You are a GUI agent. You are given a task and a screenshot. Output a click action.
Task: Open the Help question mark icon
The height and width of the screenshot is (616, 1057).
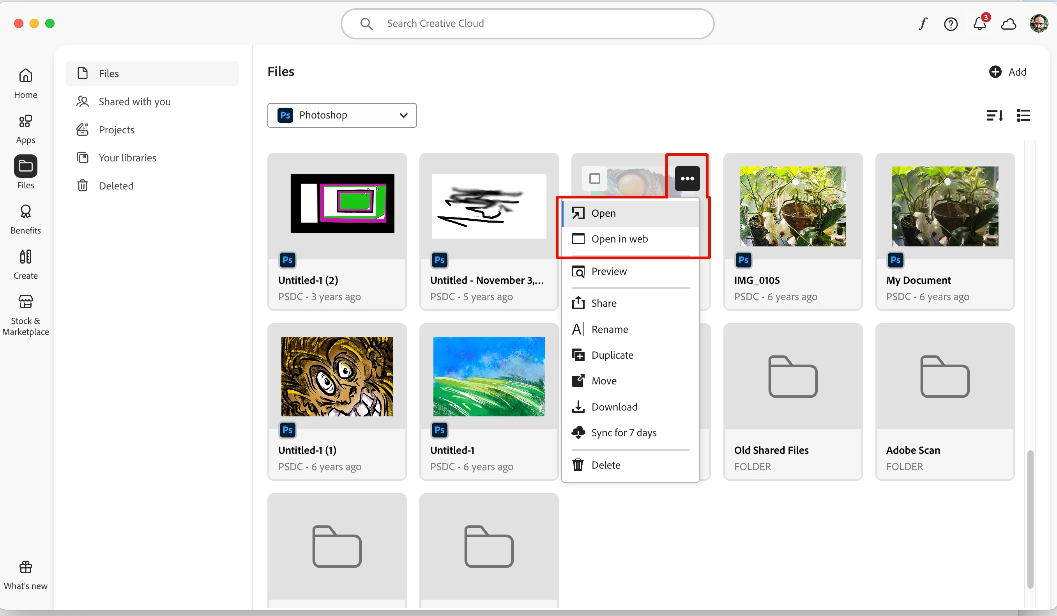951,24
